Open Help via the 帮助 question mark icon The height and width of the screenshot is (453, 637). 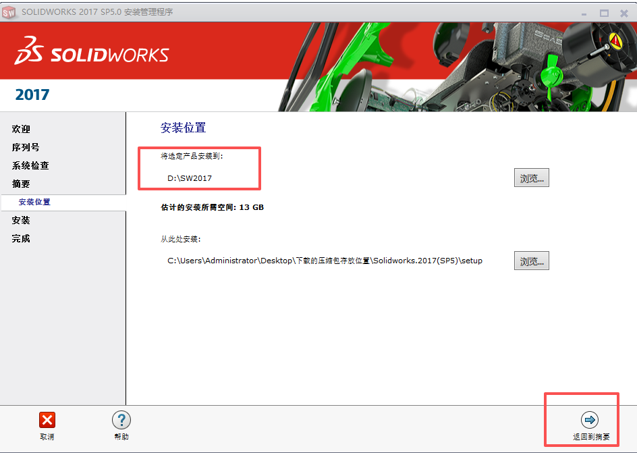(121, 420)
